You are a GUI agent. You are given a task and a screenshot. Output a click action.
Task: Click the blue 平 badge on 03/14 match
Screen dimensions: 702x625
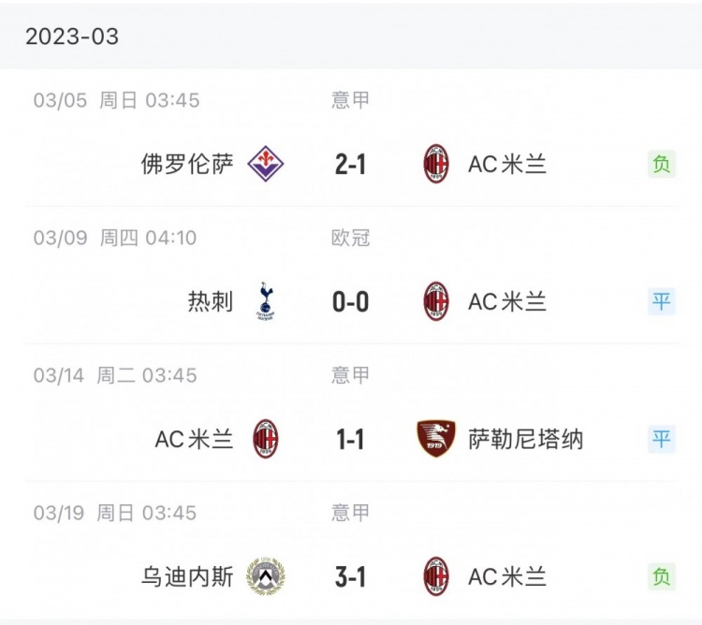click(662, 439)
